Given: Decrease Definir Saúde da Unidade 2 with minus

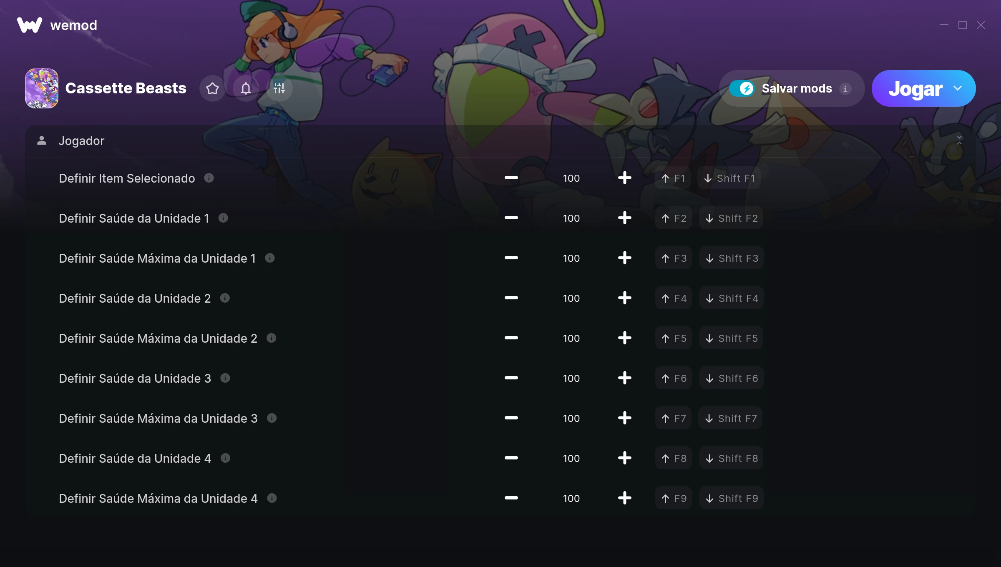Looking at the screenshot, I should tap(511, 298).
